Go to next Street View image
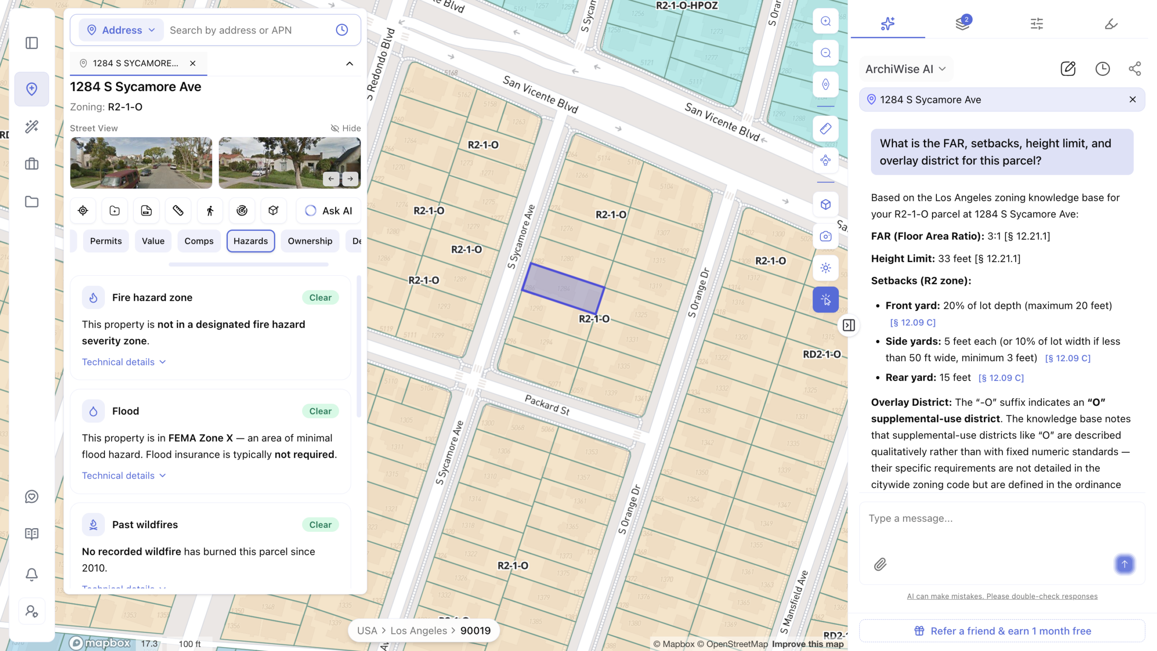Image resolution: width=1157 pixels, height=651 pixels. (350, 179)
